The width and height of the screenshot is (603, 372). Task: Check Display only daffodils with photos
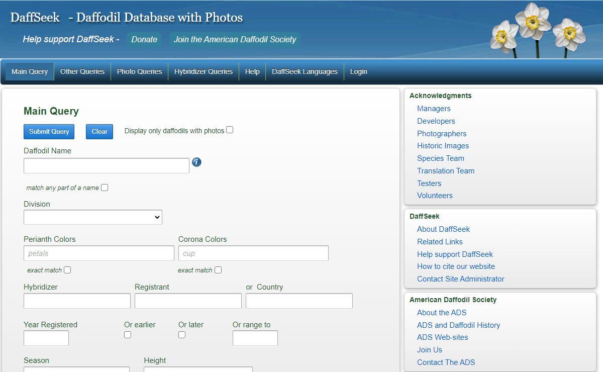click(230, 130)
